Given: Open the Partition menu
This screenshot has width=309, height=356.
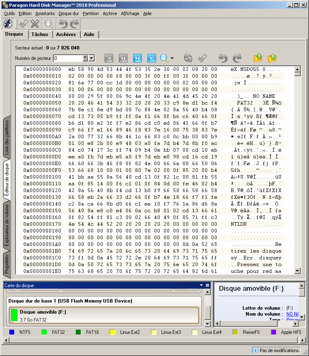Looking at the screenshot, I should [x=91, y=13].
